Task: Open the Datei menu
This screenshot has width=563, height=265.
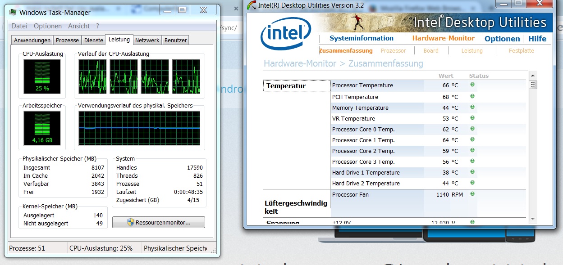Action: (19, 26)
